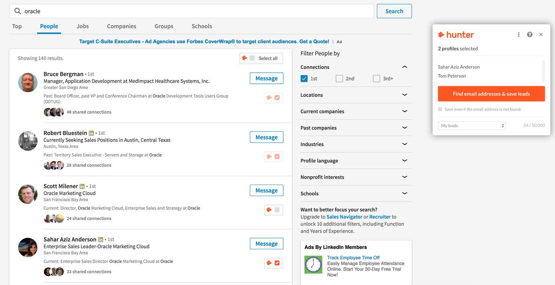The width and height of the screenshot is (555, 285).
Task: Open Bruce Bergman's name link
Action: [63, 74]
